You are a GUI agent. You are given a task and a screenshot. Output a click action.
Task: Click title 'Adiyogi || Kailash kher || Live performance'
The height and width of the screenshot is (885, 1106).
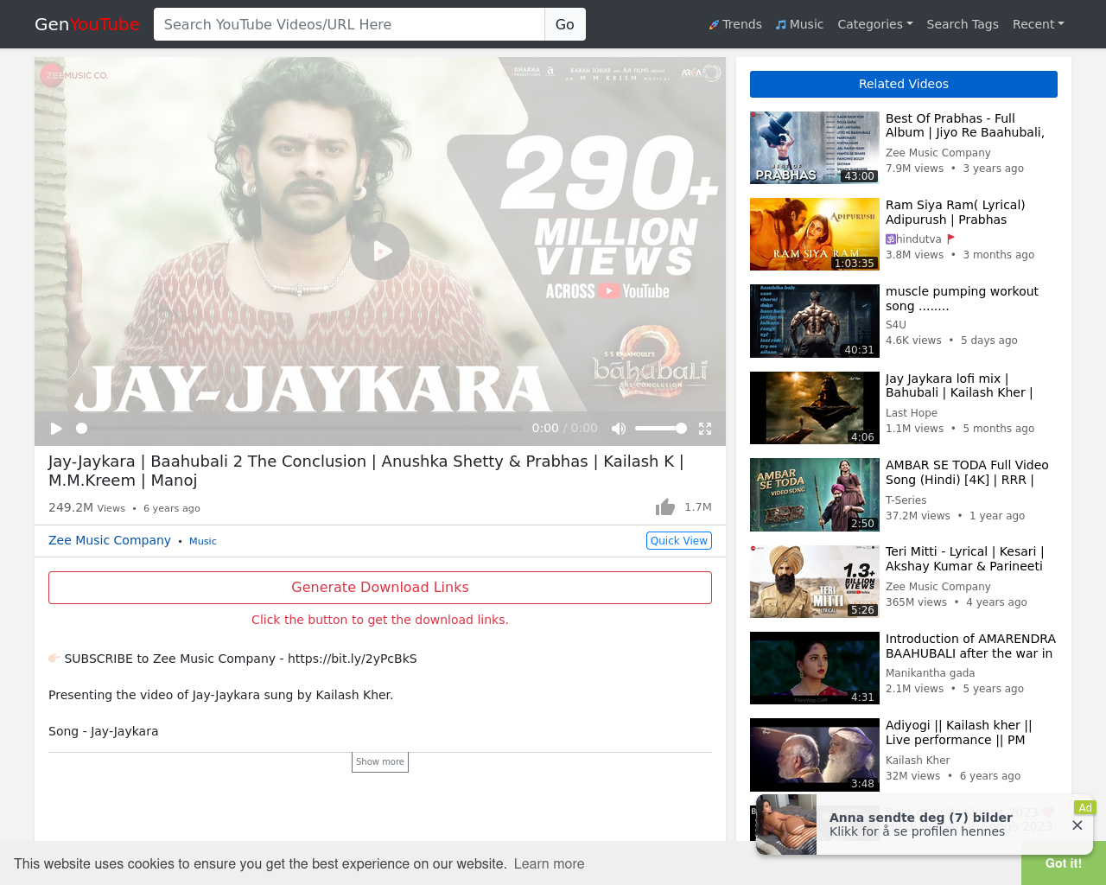959,733
